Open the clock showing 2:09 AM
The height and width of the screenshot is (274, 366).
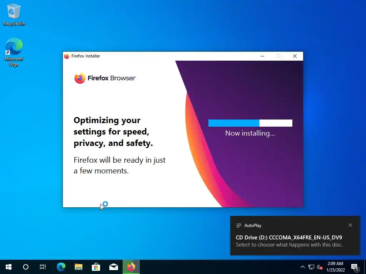point(335,267)
